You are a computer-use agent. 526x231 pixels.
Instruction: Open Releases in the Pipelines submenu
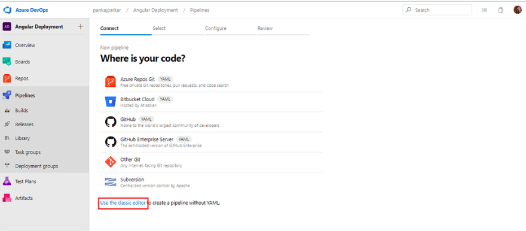(x=45, y=124)
